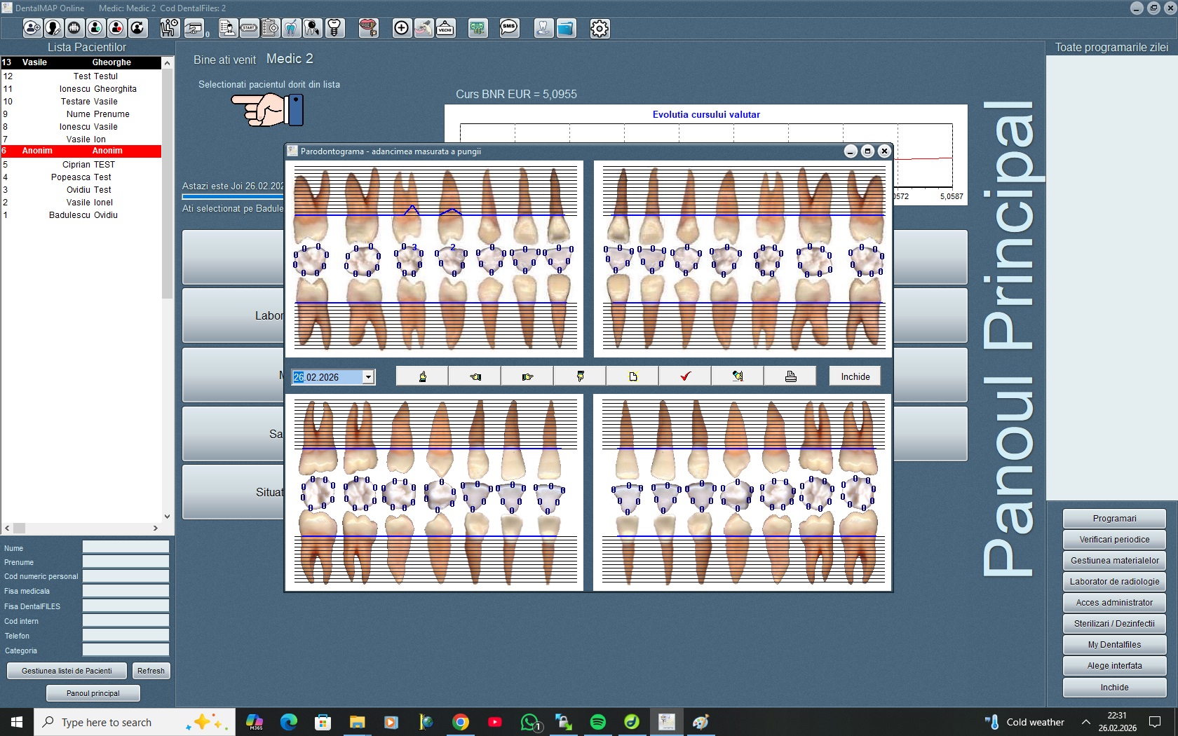Click the patient list scroll-down arrow
1178x736 pixels.
tap(167, 516)
